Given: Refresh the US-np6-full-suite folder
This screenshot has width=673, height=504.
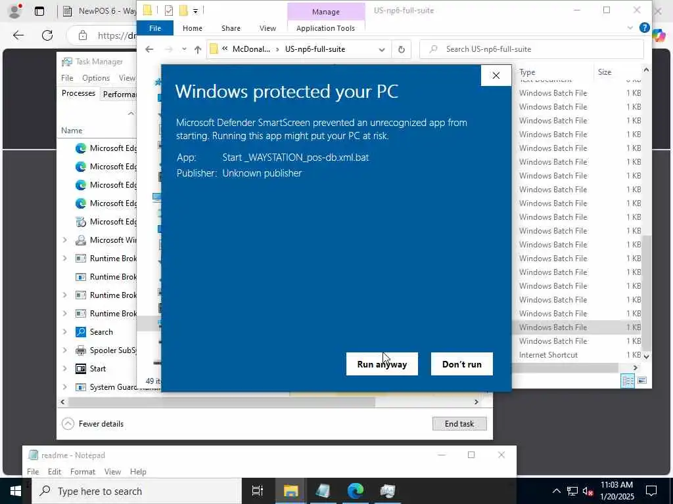Looking at the screenshot, I should [402, 49].
